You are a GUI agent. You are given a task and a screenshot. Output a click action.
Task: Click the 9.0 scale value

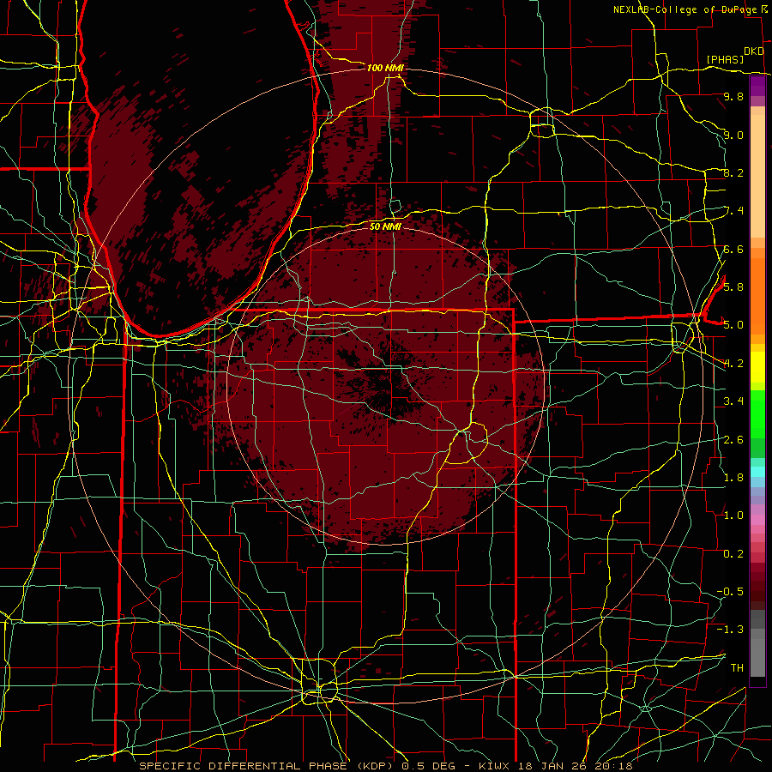coord(733,135)
